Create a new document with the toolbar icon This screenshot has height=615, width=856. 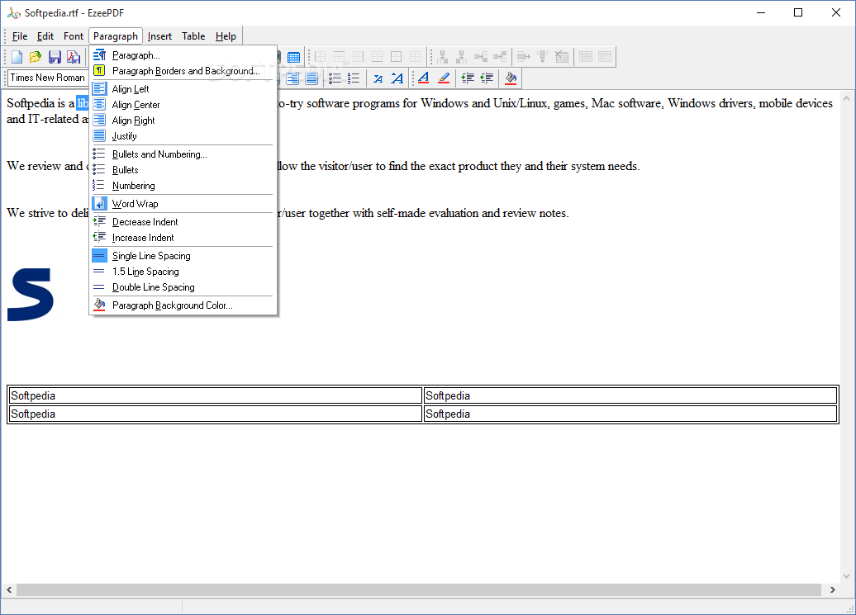[x=17, y=57]
